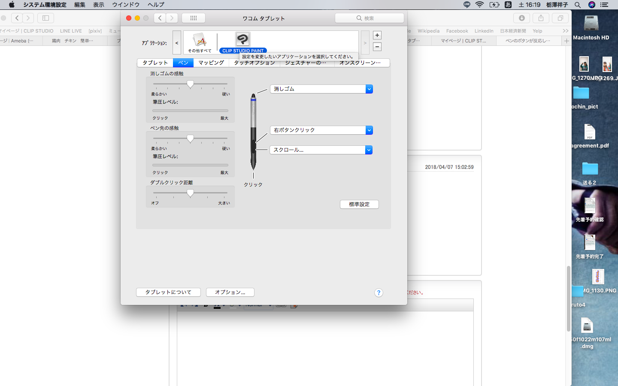Open Safari downloads button
618x386 pixels.
(522, 18)
